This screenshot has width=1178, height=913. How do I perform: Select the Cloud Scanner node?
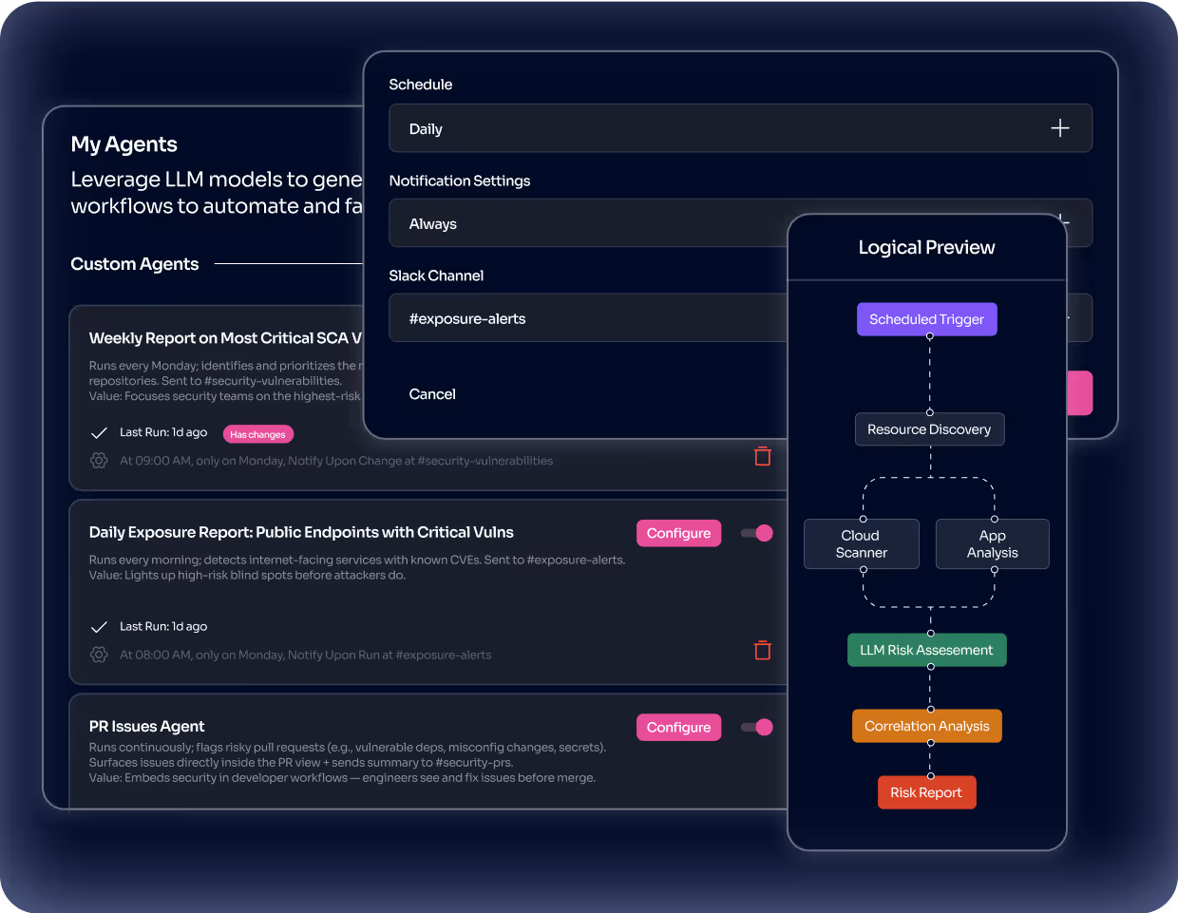tap(862, 543)
